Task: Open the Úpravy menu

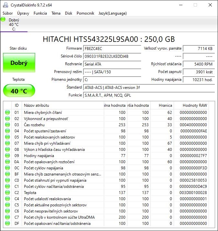Action: pyautogui.click(x=23, y=13)
